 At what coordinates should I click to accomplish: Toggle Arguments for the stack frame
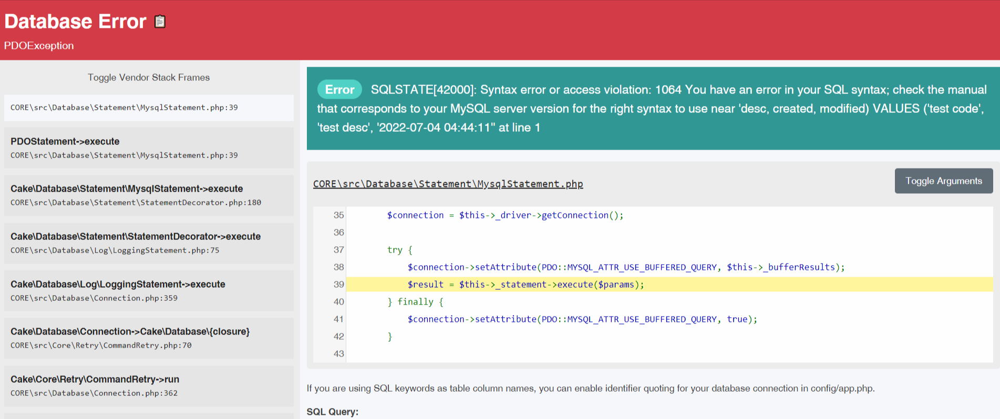coord(944,181)
